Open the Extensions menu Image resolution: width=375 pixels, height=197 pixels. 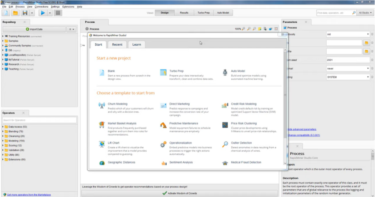(x=68, y=7)
